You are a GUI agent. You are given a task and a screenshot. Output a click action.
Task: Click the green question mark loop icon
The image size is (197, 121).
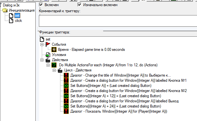point(54,65)
